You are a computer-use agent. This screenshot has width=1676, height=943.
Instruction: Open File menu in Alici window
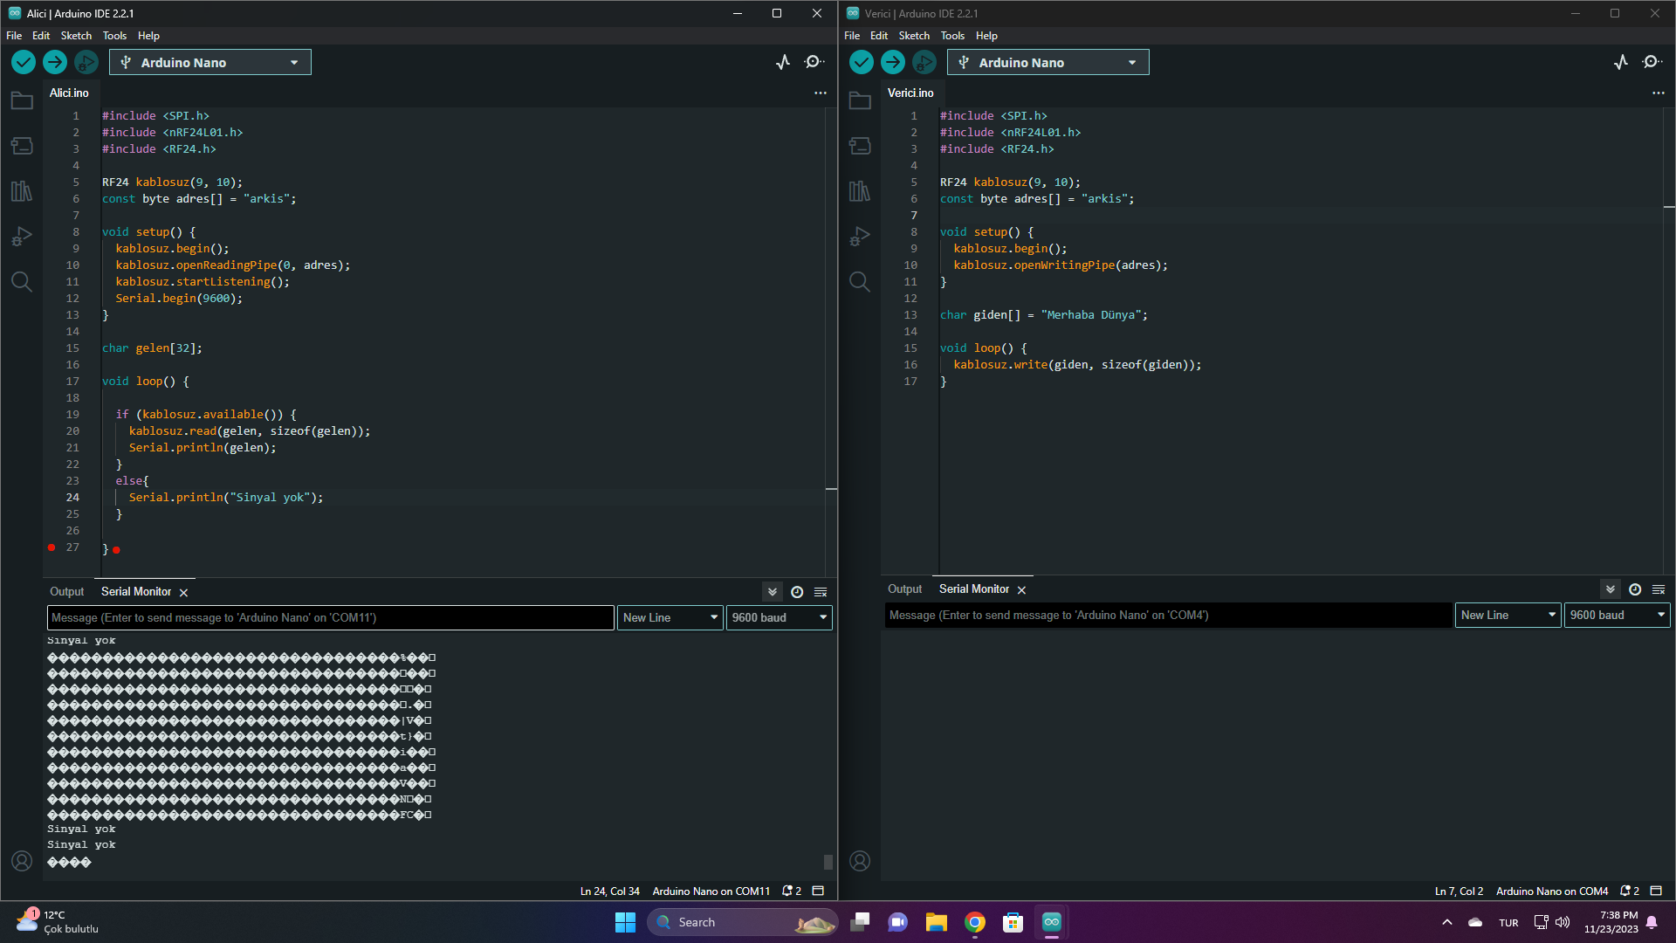point(14,36)
